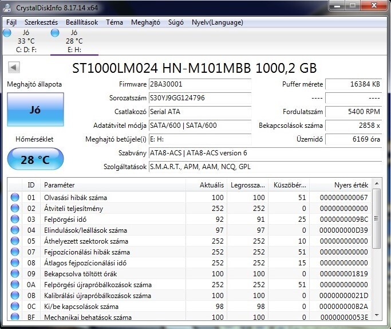Click the 5400 RPM rotation field

(x=354, y=112)
